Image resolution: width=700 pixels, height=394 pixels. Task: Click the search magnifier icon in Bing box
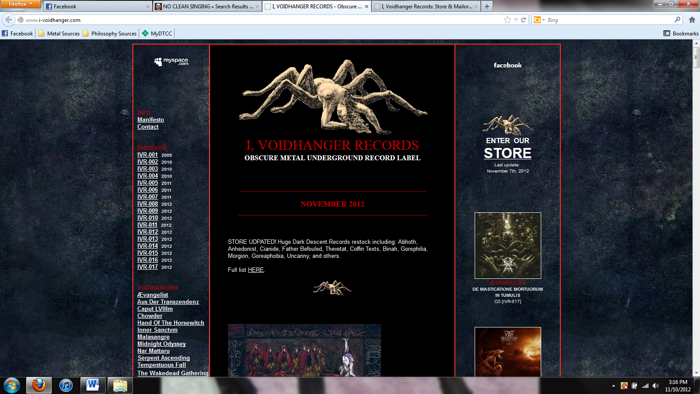(677, 20)
